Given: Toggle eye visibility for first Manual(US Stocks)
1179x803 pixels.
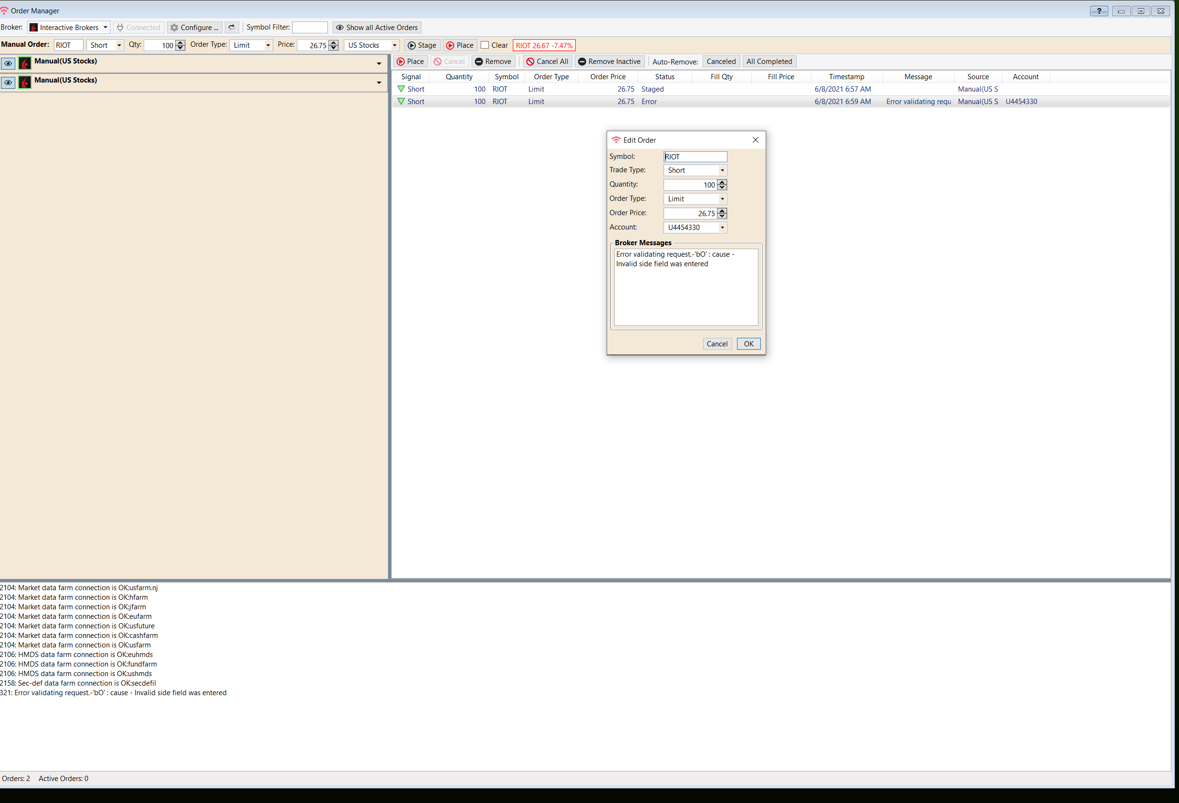Looking at the screenshot, I should coord(8,63).
